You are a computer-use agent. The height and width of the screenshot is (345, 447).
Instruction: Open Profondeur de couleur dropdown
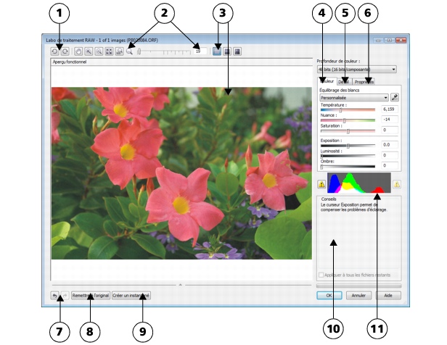coord(356,69)
